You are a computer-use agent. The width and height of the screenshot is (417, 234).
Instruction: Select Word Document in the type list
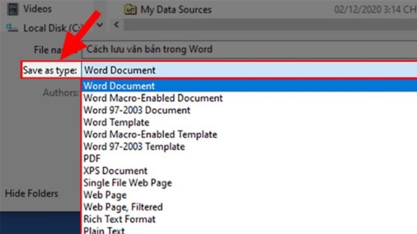pos(250,86)
